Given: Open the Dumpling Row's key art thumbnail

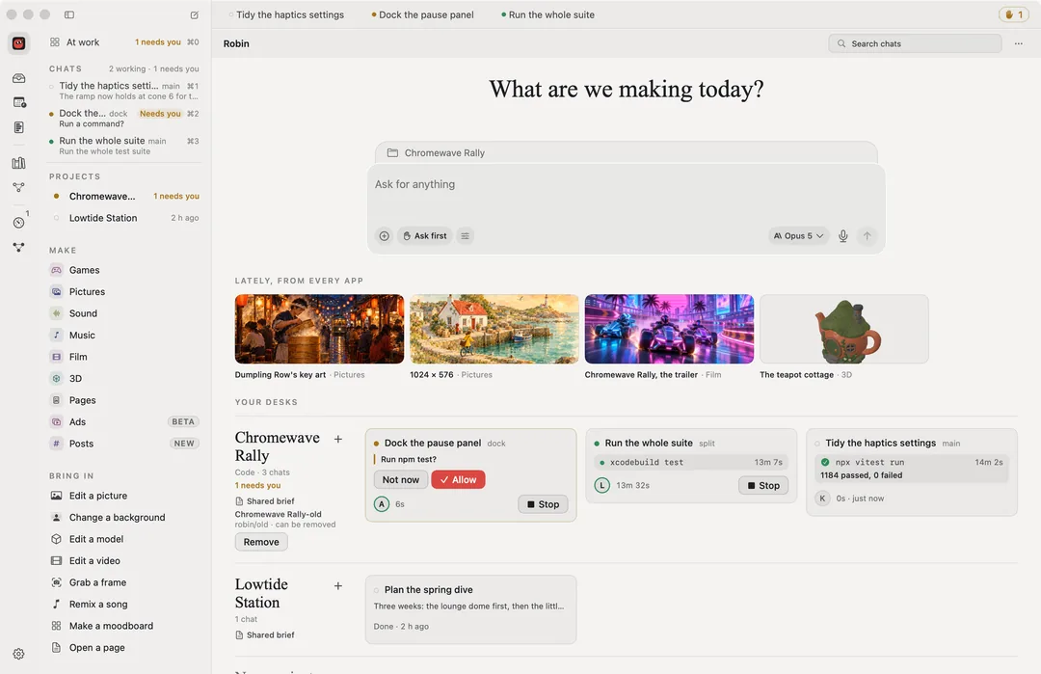Looking at the screenshot, I should (319, 330).
